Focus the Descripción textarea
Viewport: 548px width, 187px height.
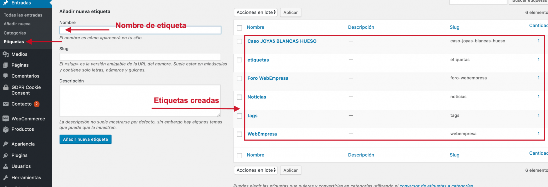coord(140,101)
